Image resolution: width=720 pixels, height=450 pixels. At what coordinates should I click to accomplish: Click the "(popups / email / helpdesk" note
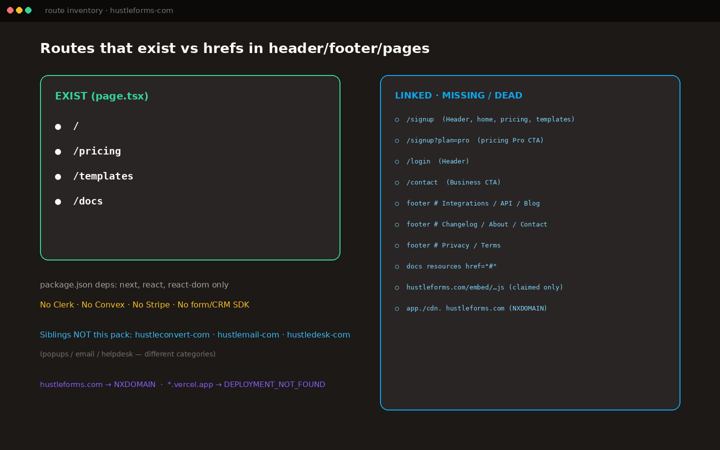[x=128, y=354]
